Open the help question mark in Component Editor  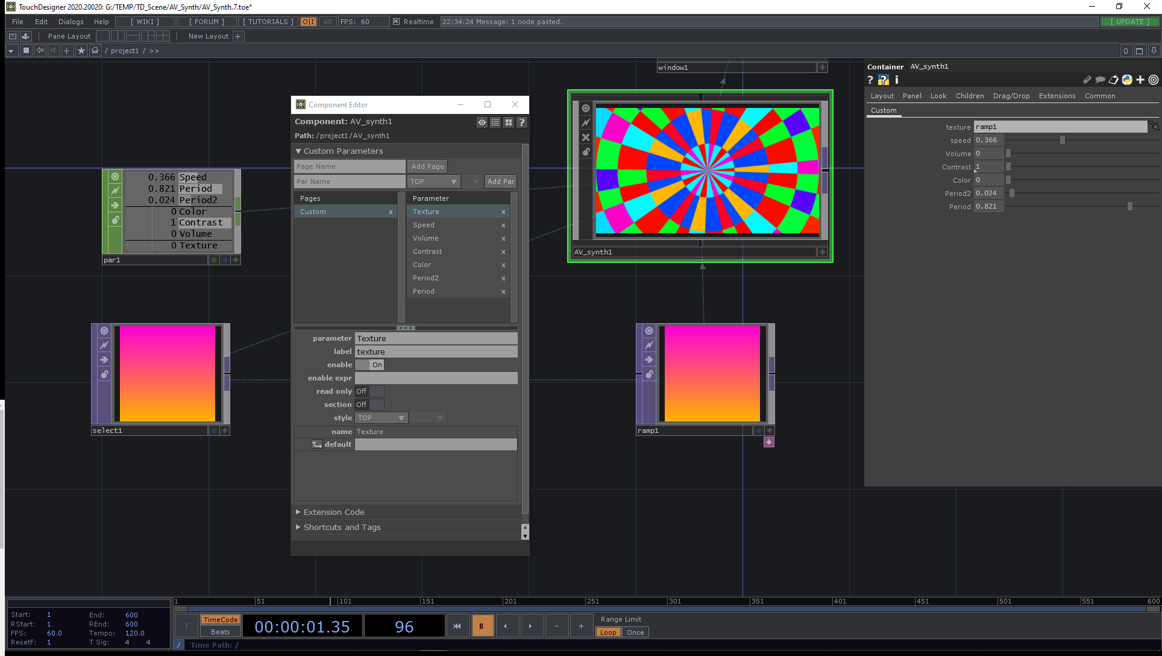(521, 122)
